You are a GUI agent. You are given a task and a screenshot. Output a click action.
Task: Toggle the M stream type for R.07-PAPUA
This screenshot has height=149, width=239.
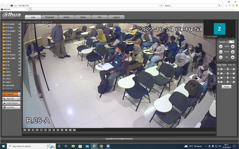pyautogui.click(x=19, y=55)
